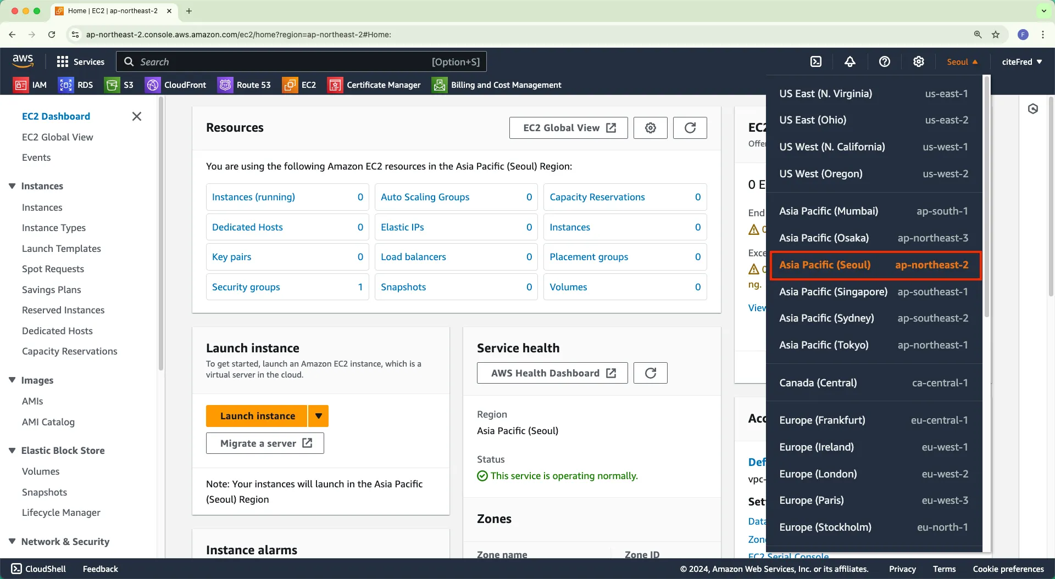The width and height of the screenshot is (1055, 579).
Task: Close the Seoul region selector dropdown
Action: click(x=962, y=62)
